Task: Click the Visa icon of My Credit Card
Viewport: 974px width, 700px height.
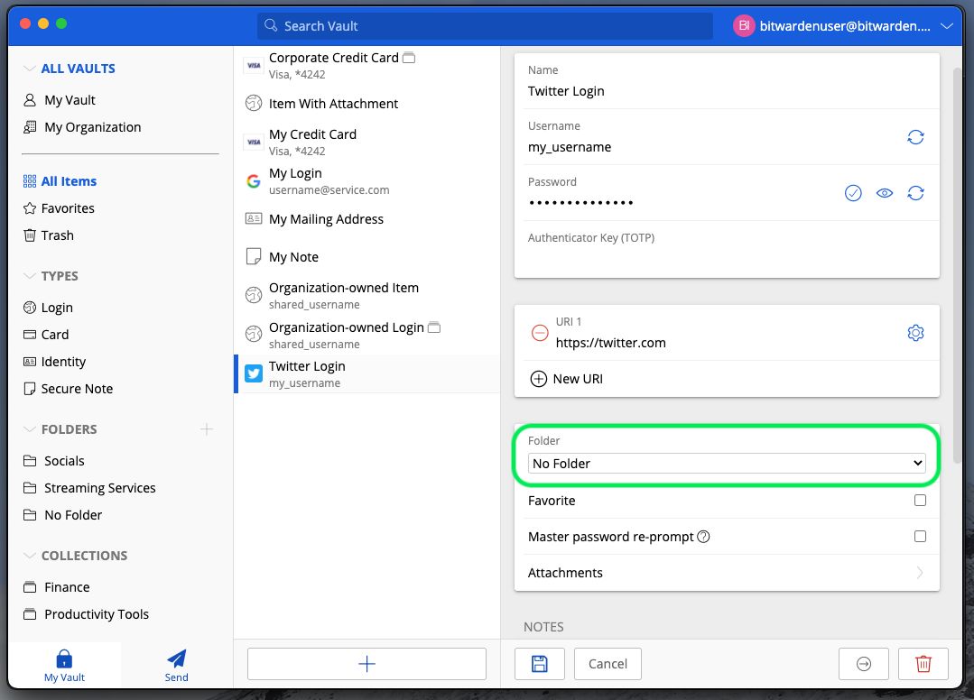Action: (x=254, y=143)
